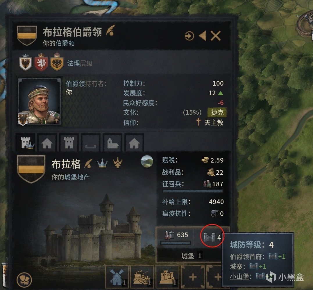Click the 捷克 culture label

pyautogui.click(x=217, y=113)
